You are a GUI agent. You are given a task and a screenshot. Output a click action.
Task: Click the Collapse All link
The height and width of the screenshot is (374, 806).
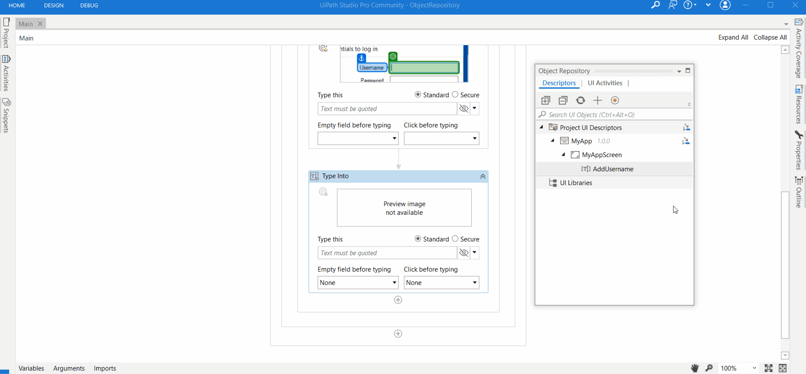click(770, 37)
